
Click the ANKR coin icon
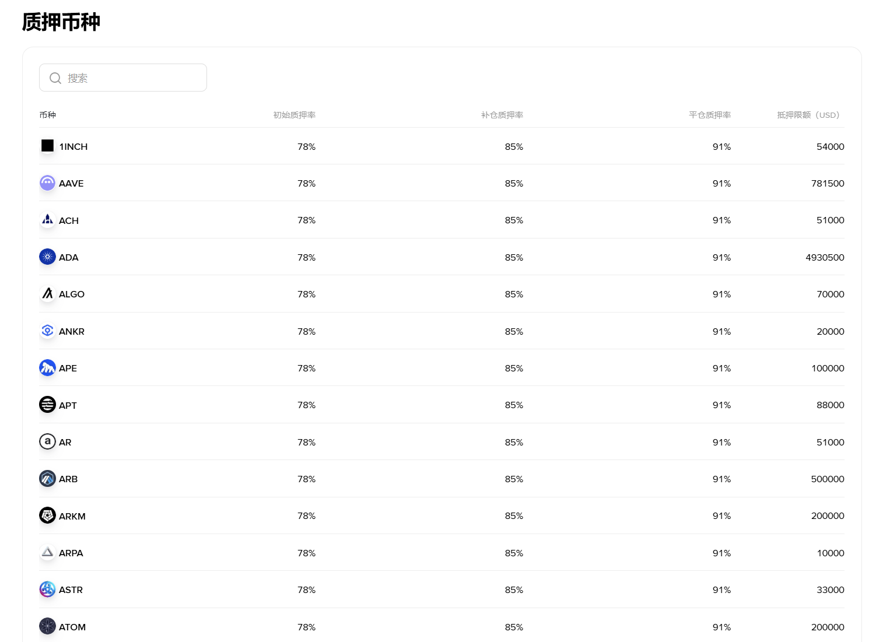[47, 331]
